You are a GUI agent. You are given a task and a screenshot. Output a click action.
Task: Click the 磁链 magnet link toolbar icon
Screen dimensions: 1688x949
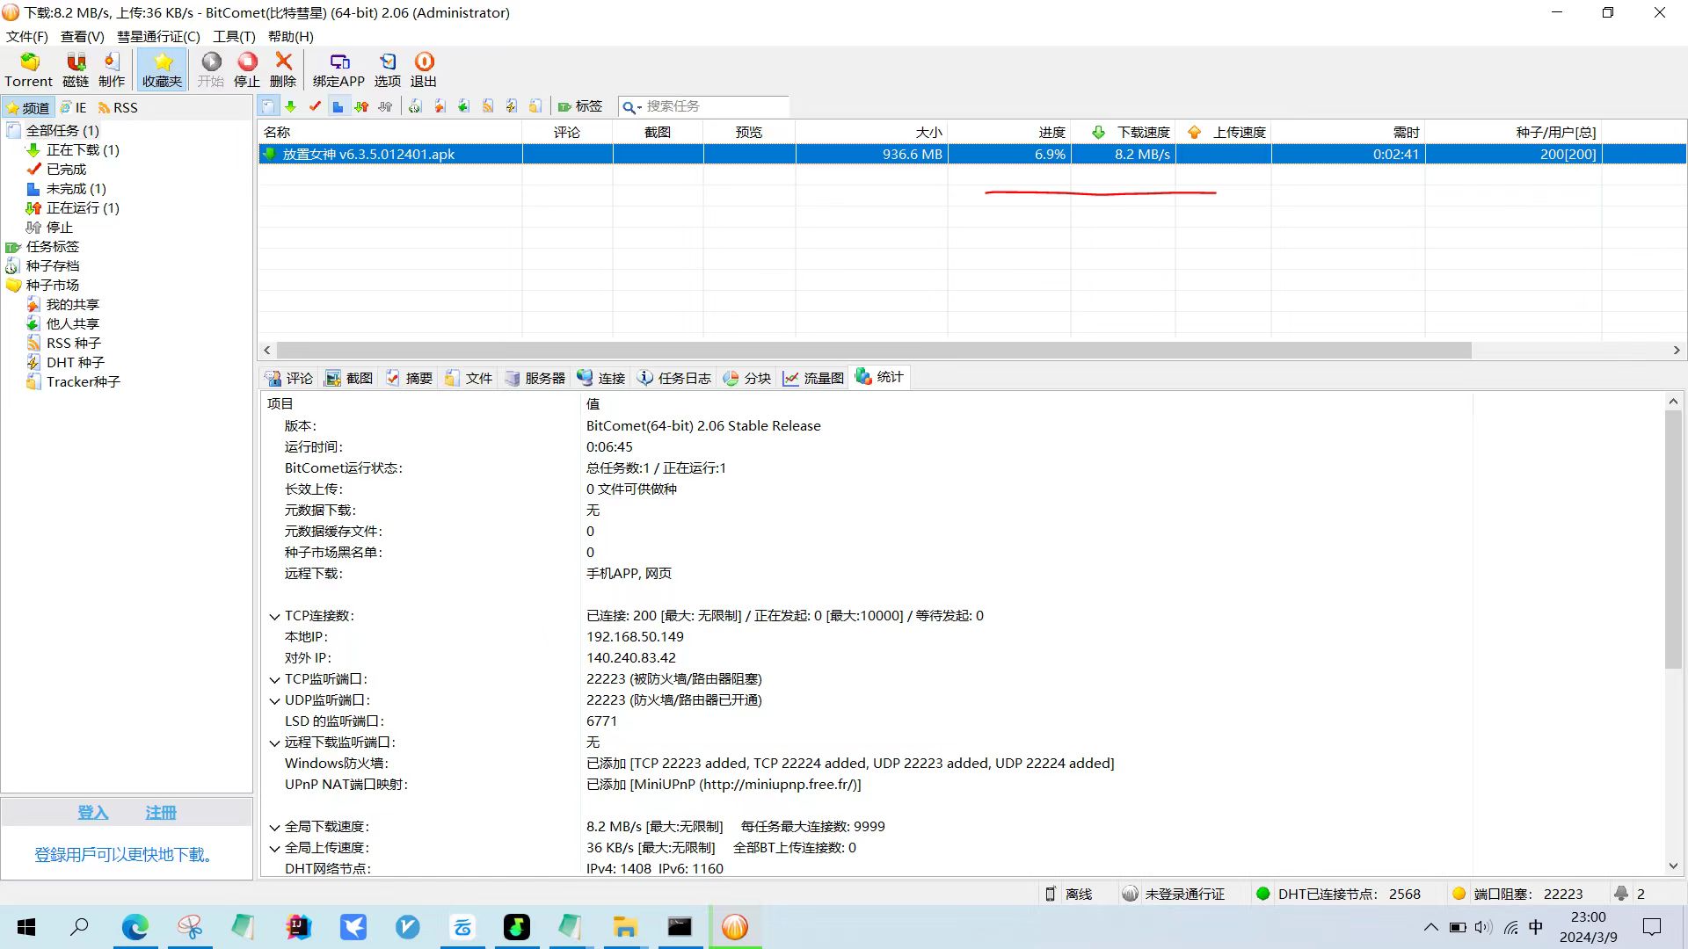click(x=76, y=69)
